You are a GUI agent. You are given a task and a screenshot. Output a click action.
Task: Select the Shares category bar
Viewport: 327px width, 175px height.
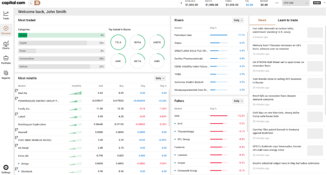(61, 35)
